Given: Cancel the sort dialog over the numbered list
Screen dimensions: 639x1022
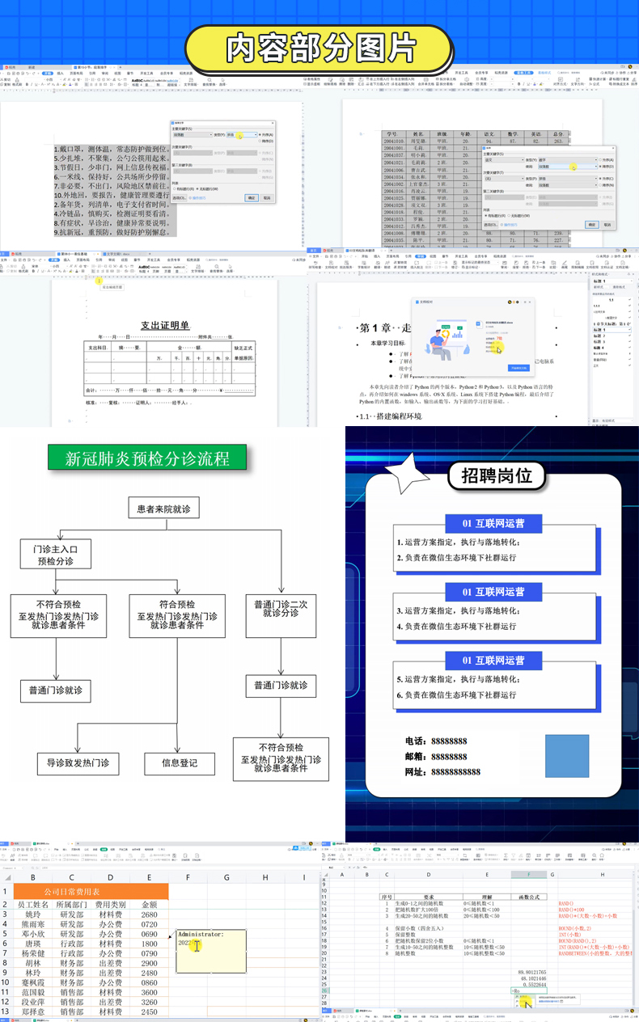Looking at the screenshot, I should (x=267, y=197).
